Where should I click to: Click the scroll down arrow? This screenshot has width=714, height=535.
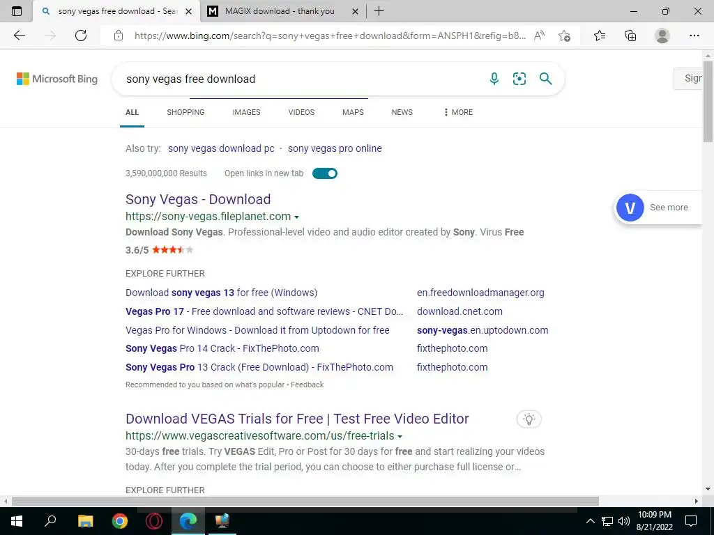click(708, 489)
